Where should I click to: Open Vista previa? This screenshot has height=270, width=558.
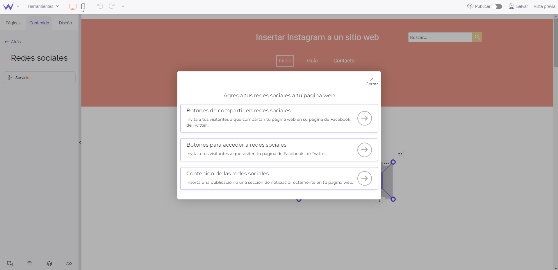pyautogui.click(x=544, y=6)
